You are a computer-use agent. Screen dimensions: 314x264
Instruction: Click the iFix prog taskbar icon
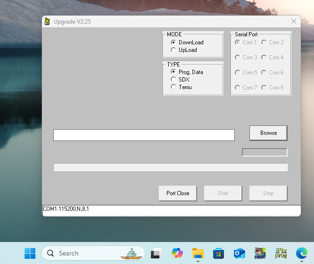click(281, 253)
